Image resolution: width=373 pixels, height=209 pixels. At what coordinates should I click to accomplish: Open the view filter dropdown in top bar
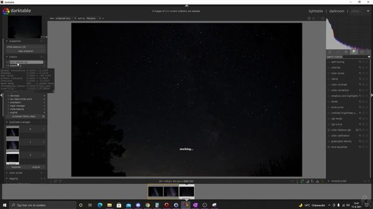point(63,18)
